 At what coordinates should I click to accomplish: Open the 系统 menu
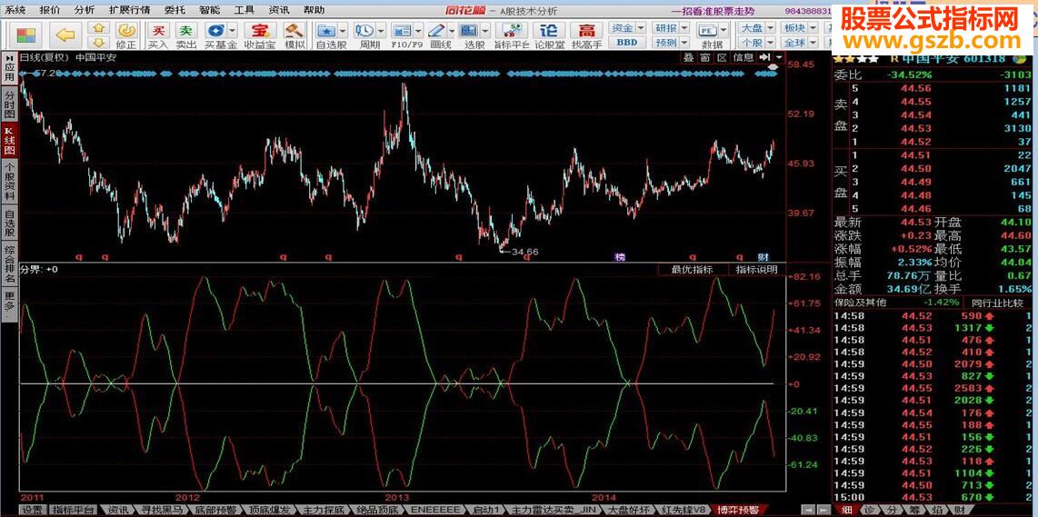click(x=14, y=11)
